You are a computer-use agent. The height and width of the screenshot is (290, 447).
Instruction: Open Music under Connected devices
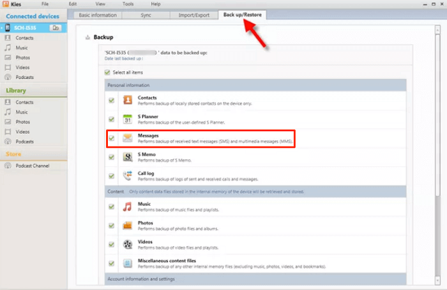point(21,48)
